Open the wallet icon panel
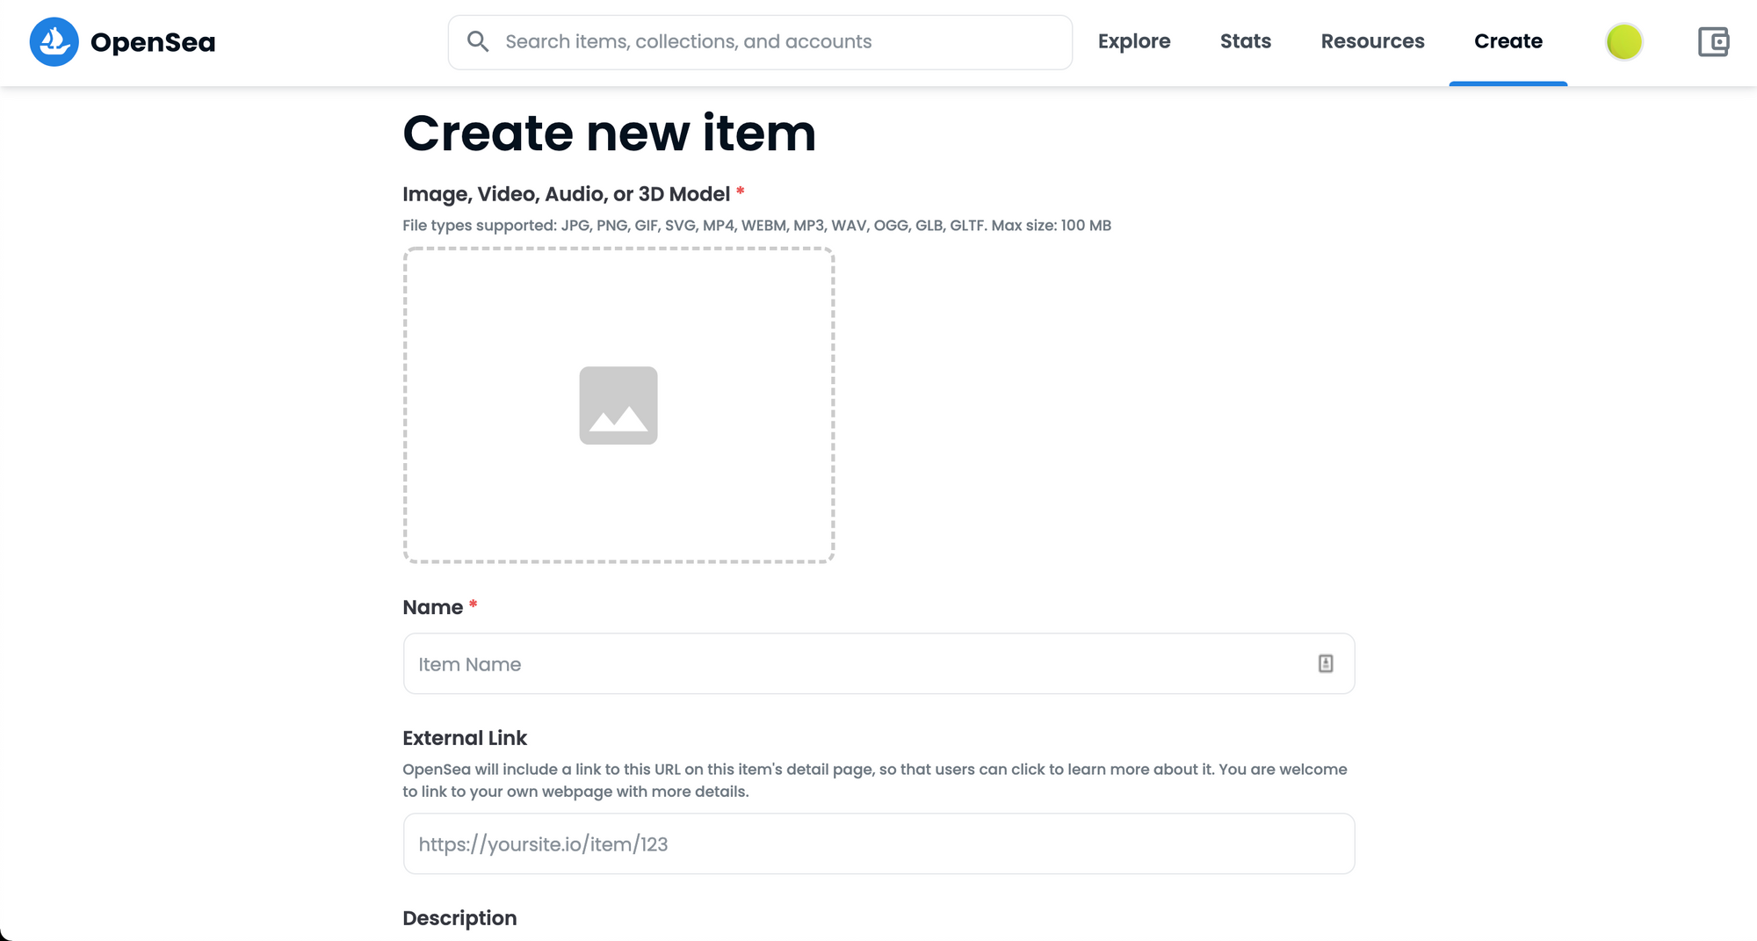 pyautogui.click(x=1713, y=41)
